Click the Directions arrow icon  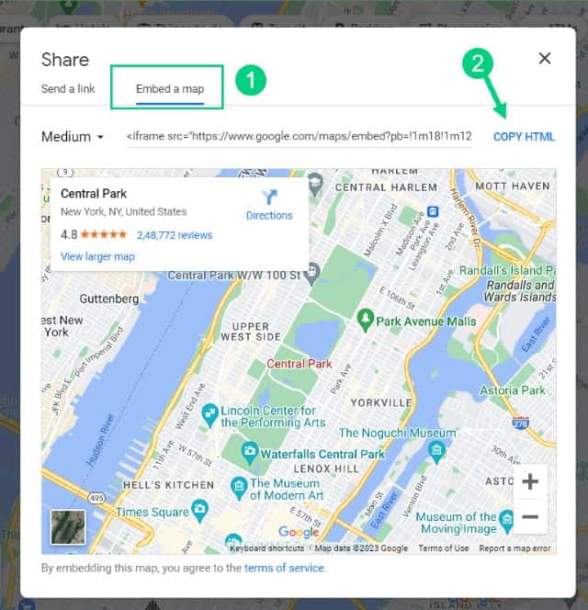(x=269, y=197)
